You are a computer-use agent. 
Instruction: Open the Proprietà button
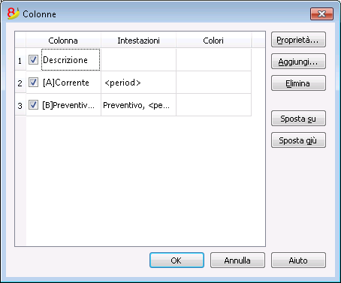pos(298,40)
